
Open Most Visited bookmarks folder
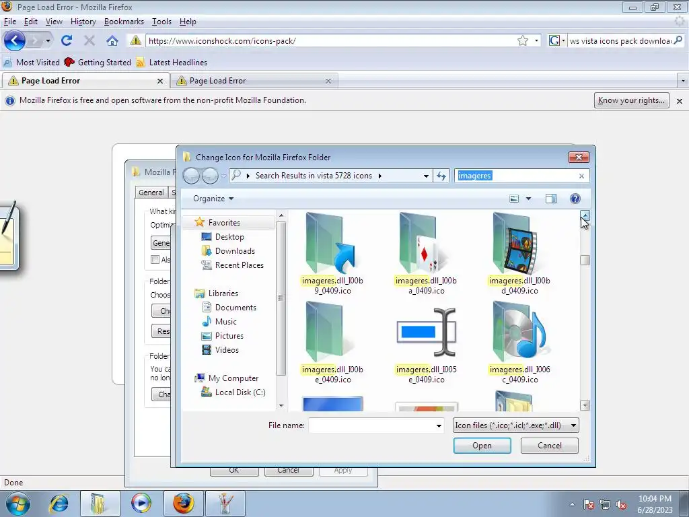32,63
